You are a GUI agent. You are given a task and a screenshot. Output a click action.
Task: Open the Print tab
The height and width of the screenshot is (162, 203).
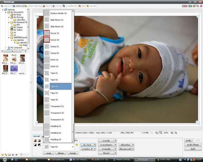tap(82, 6)
